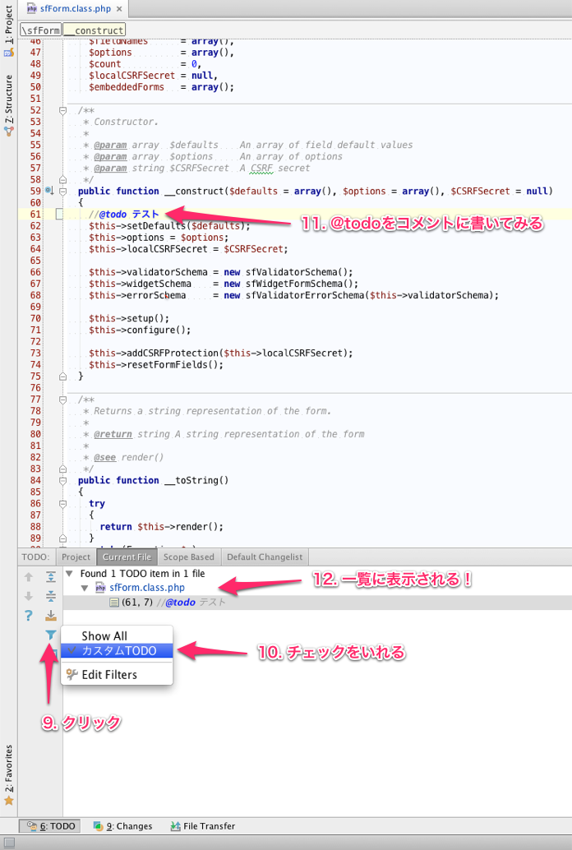The image size is (572, 850).
Task: Click the Collapse All icon in TODO toolbar
Action: pos(51,596)
